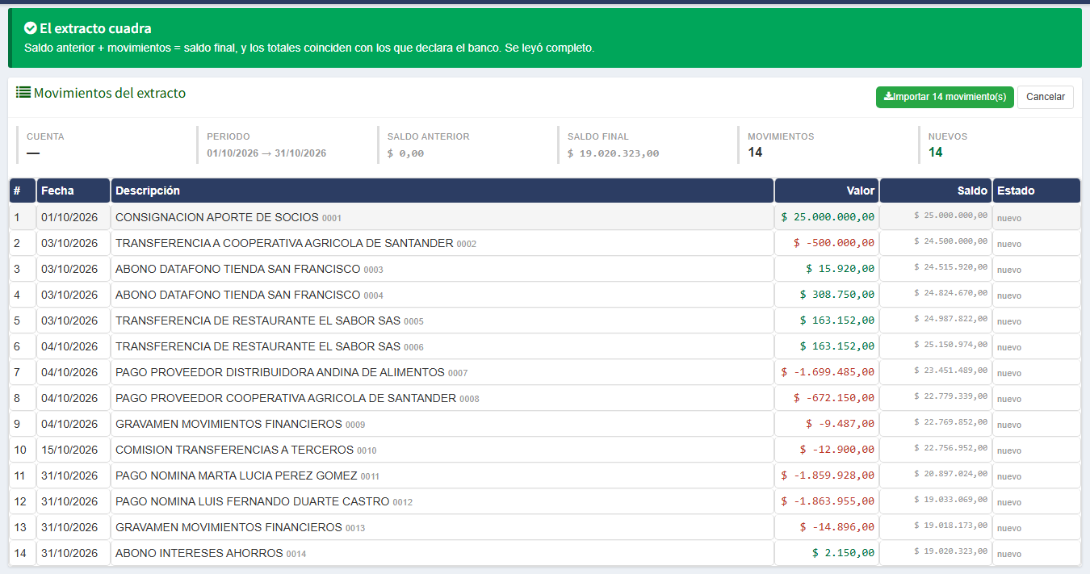The width and height of the screenshot is (1090, 574).
Task: Click the Estado column header
Action: pos(1037,191)
